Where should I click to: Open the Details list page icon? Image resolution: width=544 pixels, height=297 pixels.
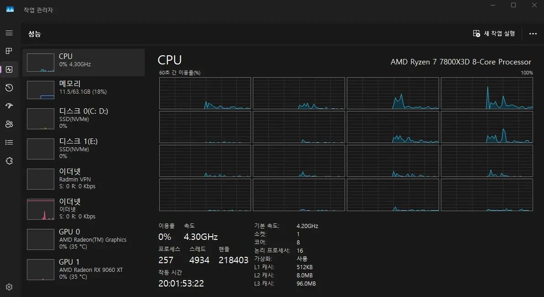[9, 143]
